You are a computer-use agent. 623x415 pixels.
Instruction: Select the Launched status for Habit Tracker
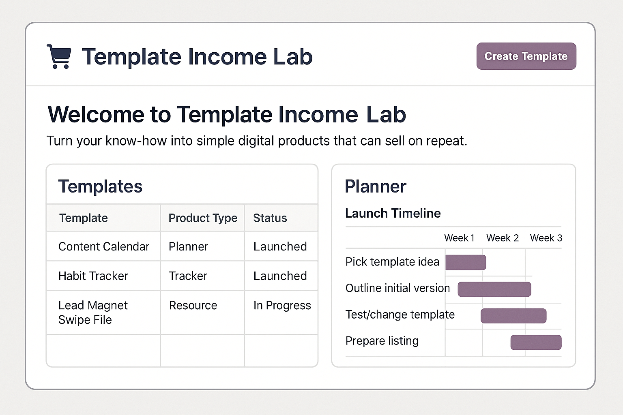pos(280,276)
